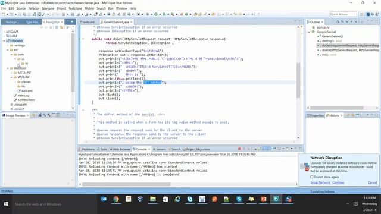Click the Sort icon in Outline toolbar

[x=338, y=22]
